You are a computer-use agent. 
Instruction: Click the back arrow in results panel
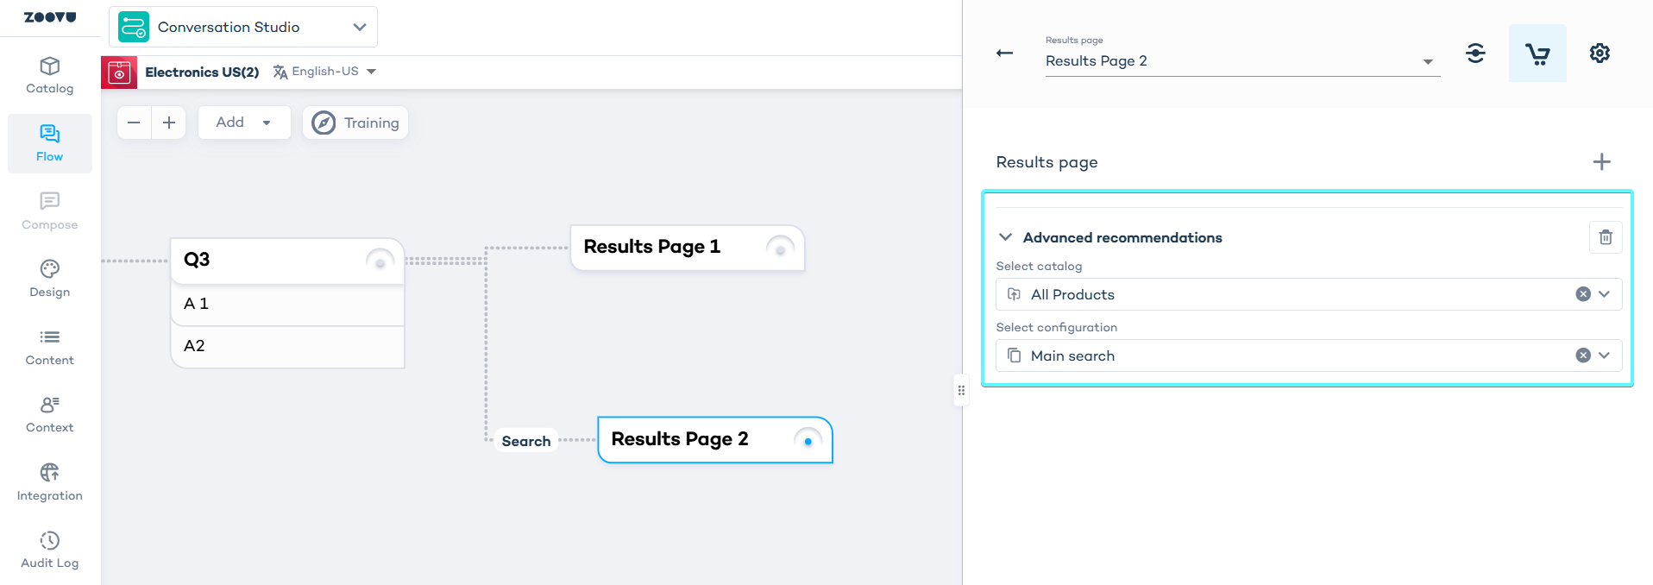click(1004, 53)
